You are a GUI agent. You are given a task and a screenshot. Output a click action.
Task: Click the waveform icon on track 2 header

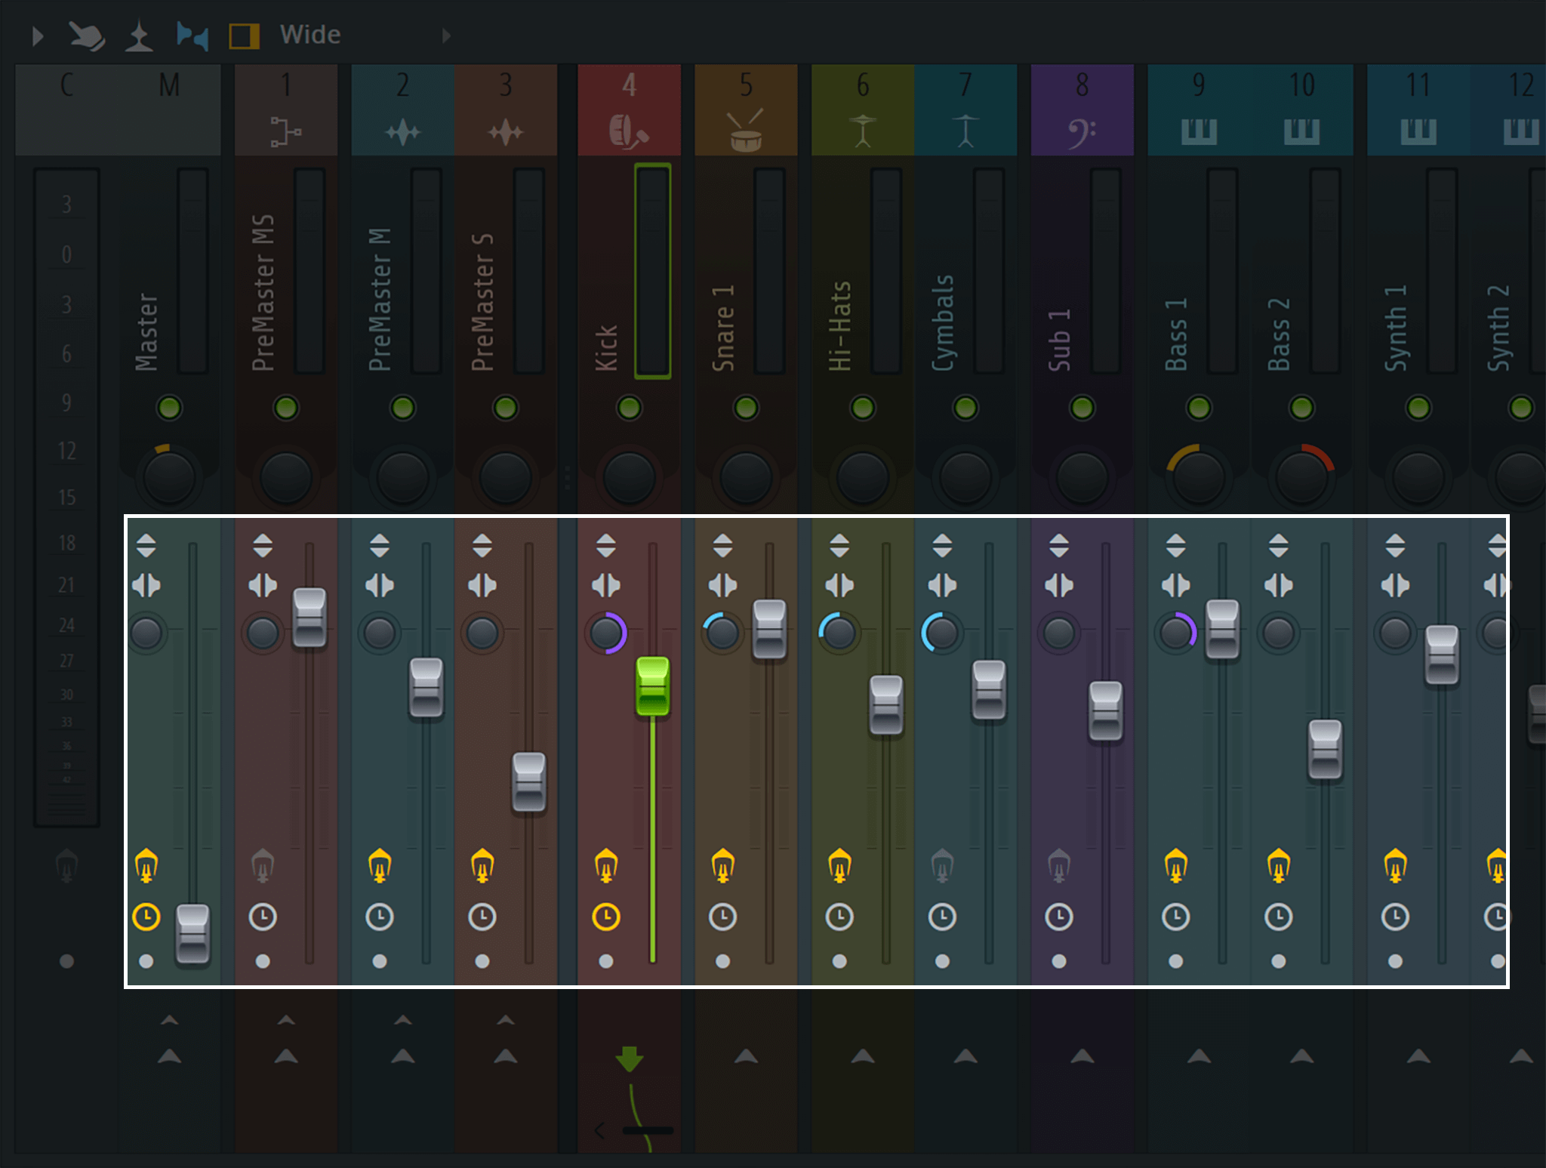coord(402,133)
